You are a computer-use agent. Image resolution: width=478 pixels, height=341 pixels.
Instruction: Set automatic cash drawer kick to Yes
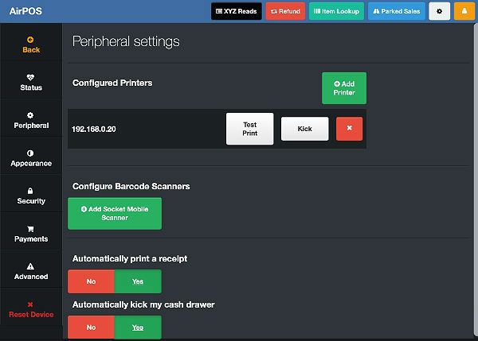tap(138, 327)
